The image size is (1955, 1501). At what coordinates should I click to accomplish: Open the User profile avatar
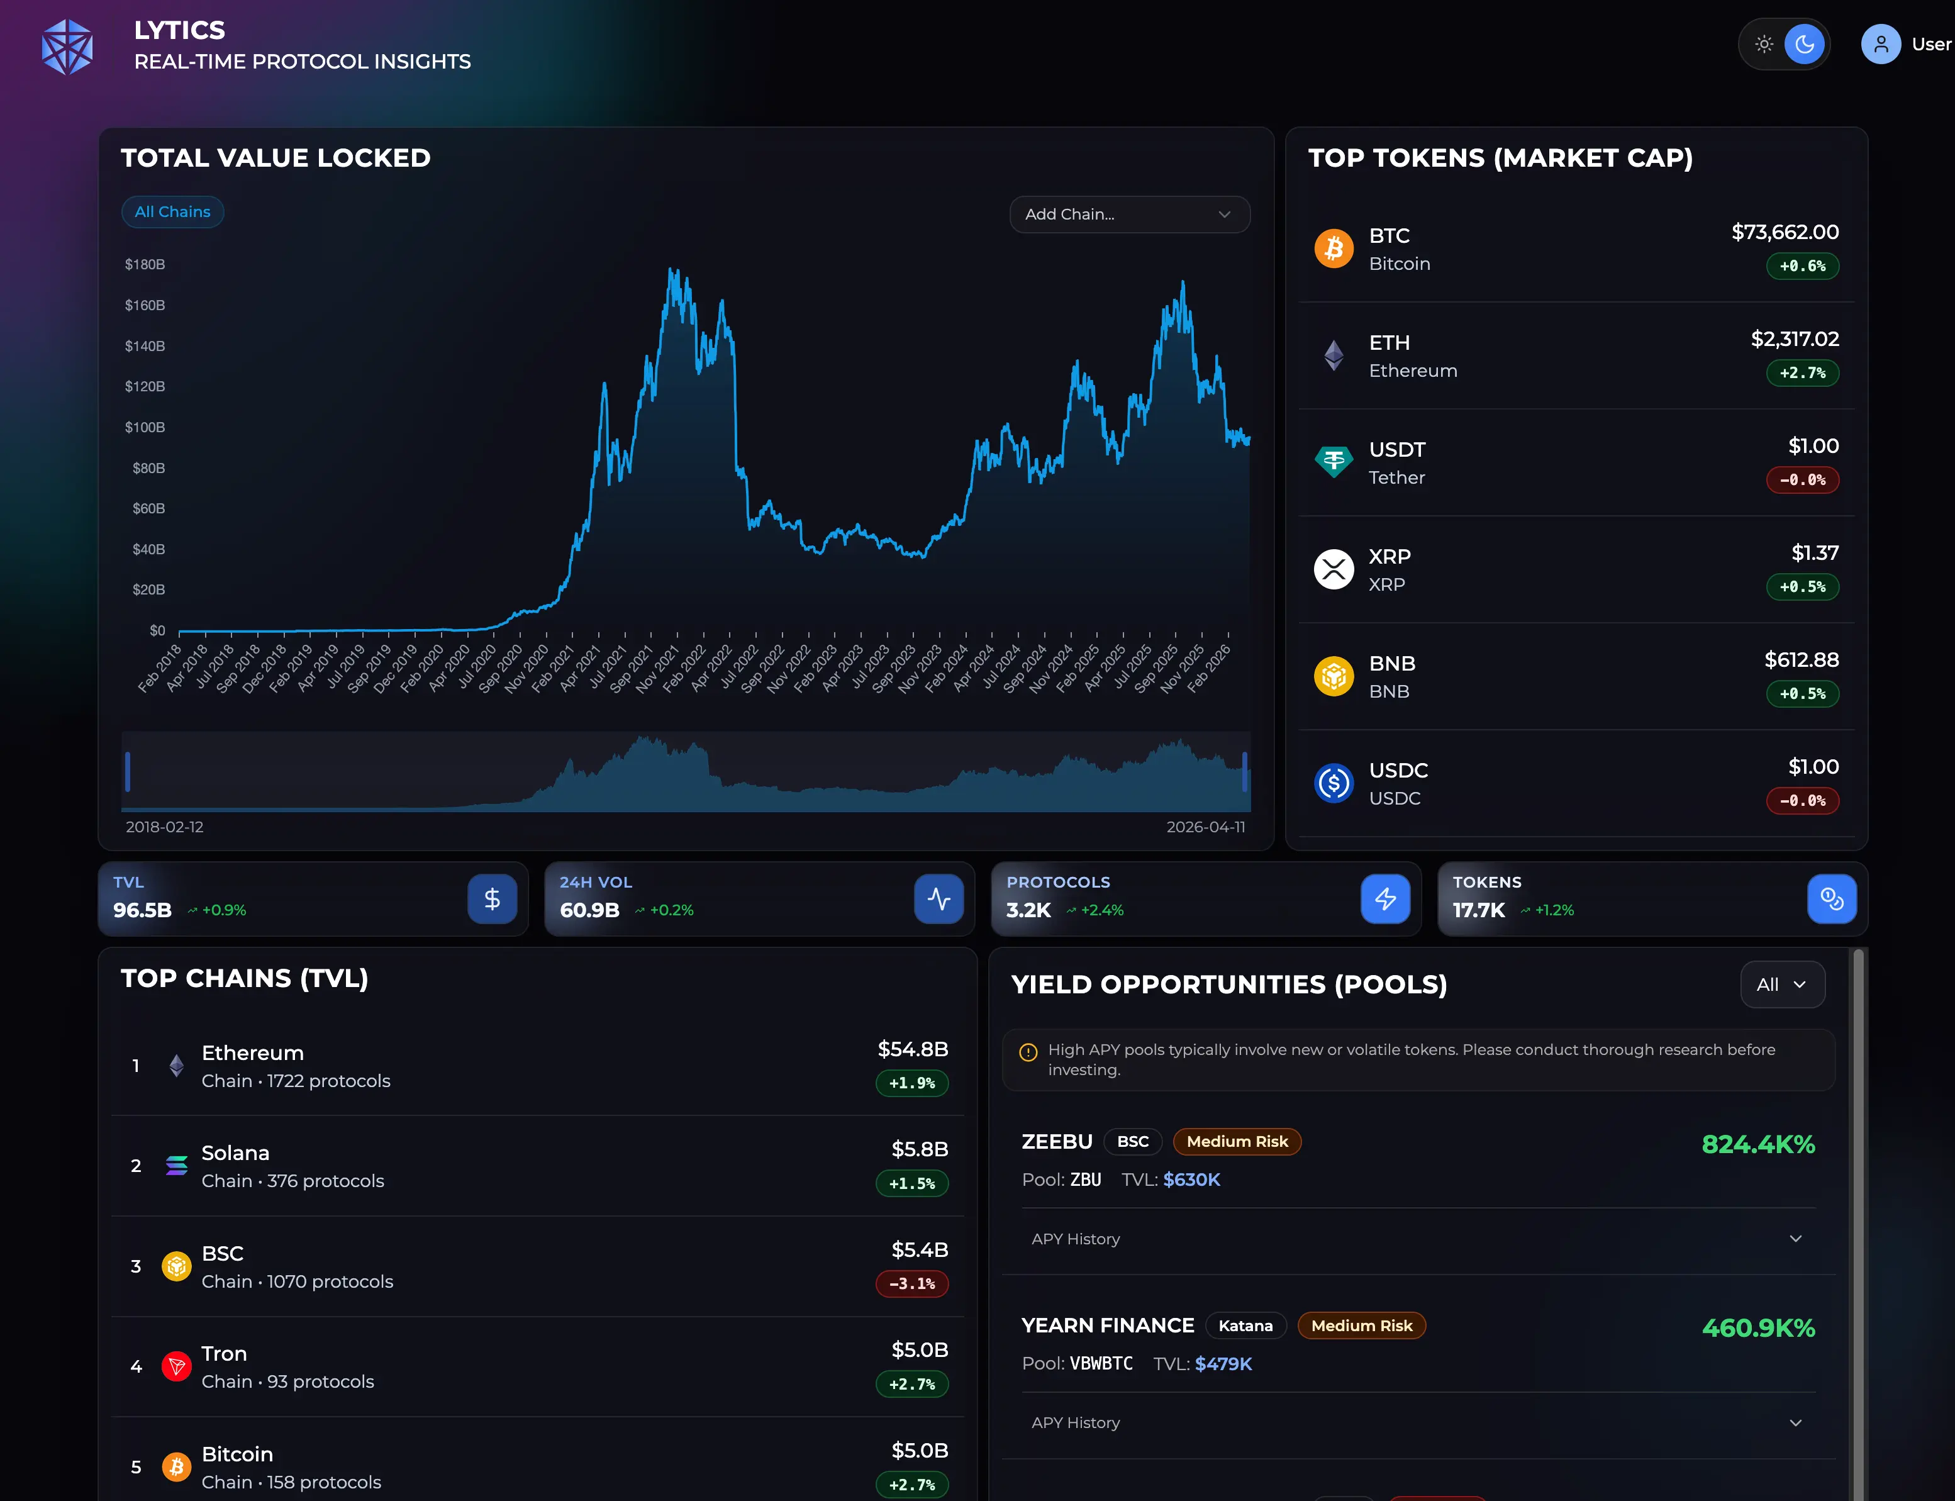(x=1881, y=44)
